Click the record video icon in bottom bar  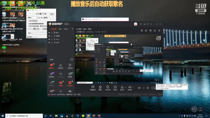click(x=139, y=88)
